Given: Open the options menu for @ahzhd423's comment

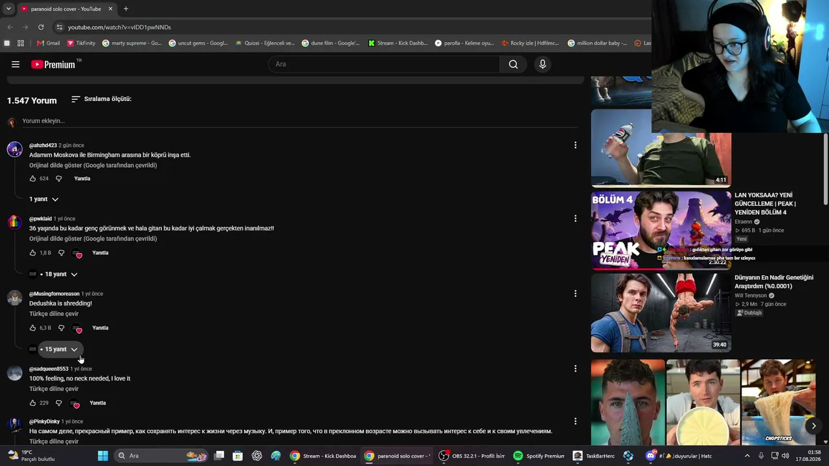Looking at the screenshot, I should pyautogui.click(x=575, y=145).
